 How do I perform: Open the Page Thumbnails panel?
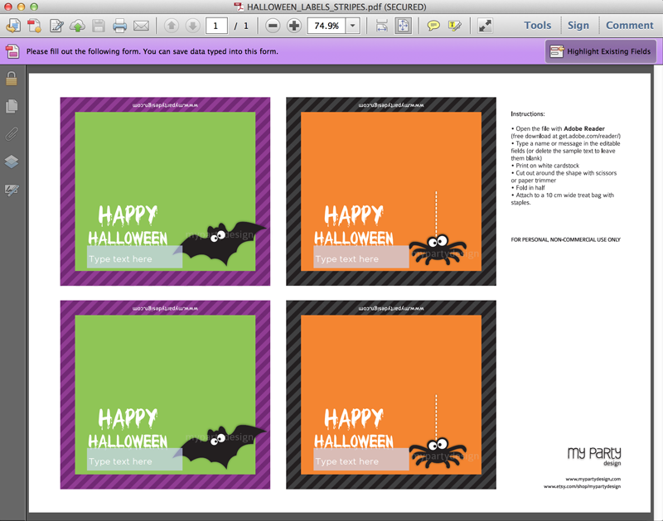[12, 106]
